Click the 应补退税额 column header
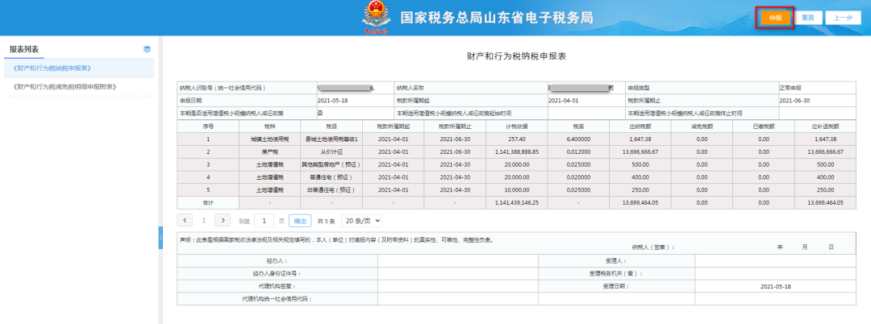The width and height of the screenshot is (871, 324). (x=826, y=126)
